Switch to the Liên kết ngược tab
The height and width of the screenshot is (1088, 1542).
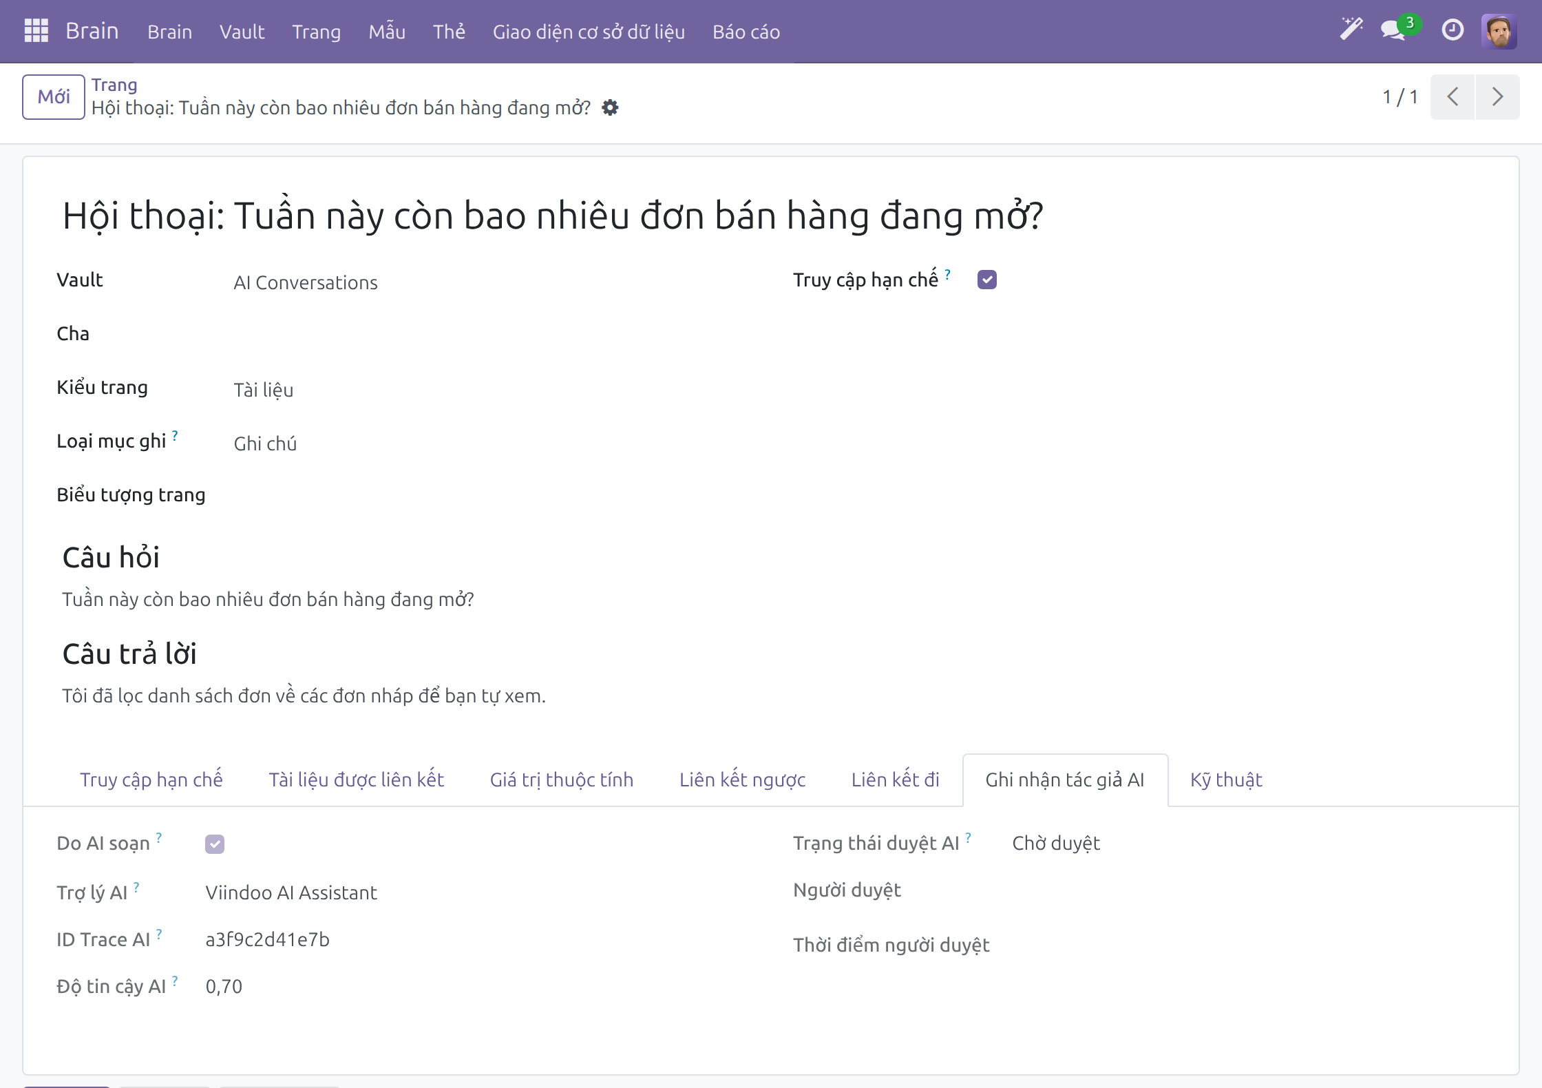742,780
